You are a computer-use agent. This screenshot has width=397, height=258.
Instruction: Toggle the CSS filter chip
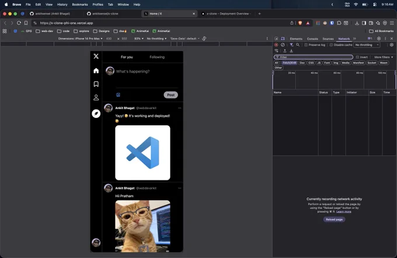click(x=311, y=62)
